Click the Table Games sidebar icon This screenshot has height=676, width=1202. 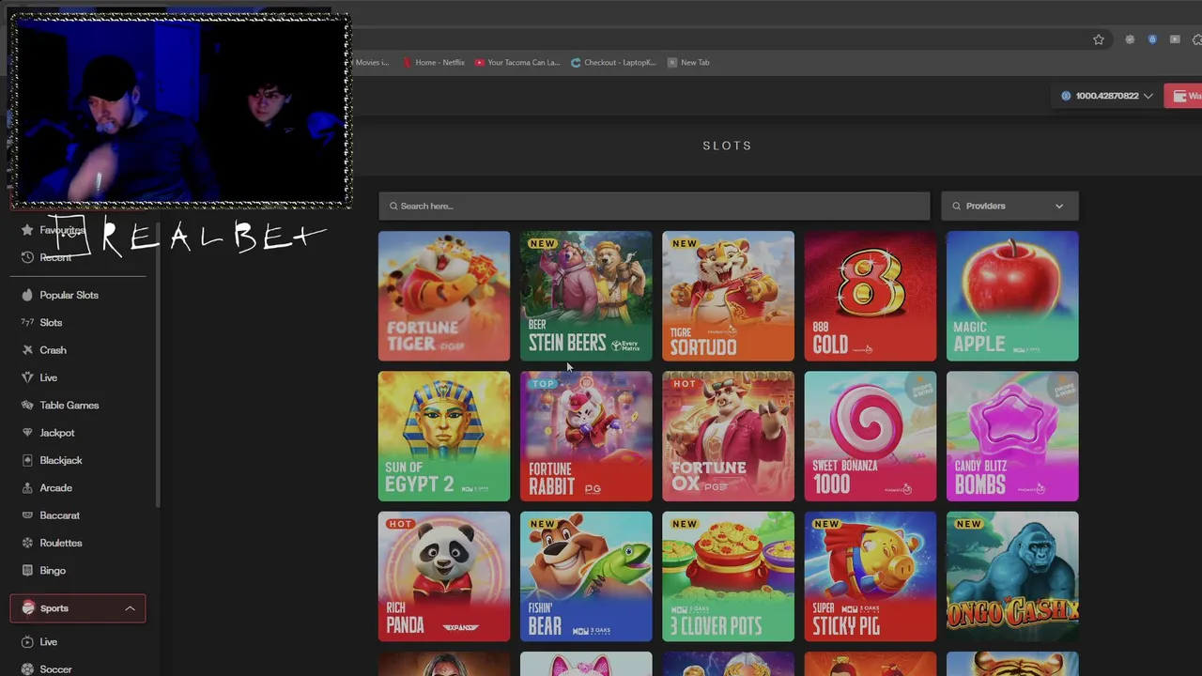27,406
